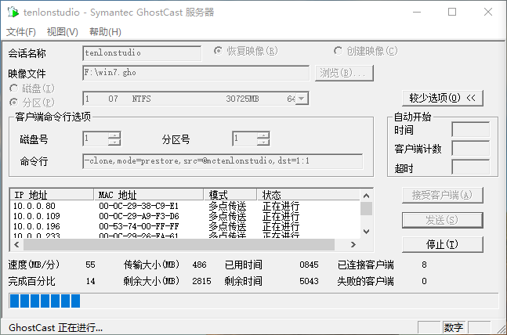Select the 分区(P) radio option
This screenshot has width=507, height=335.
coord(32,103)
